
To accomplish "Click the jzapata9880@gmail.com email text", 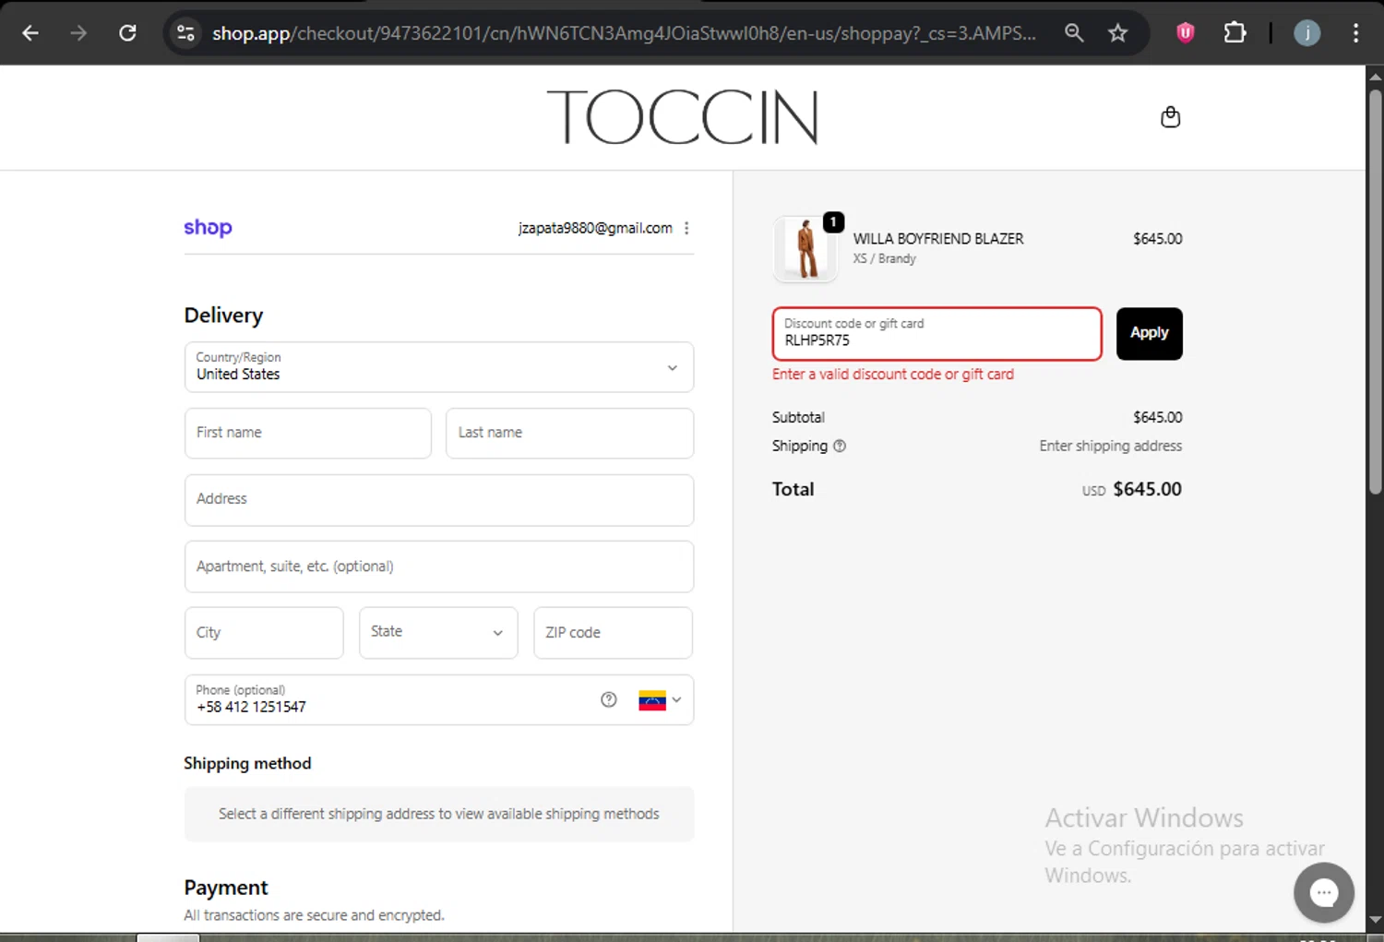I will tap(595, 228).
